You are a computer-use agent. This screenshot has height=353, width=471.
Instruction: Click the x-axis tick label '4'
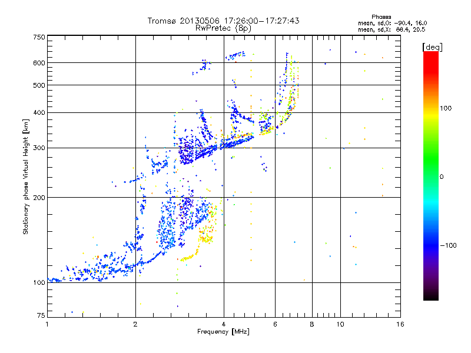pyautogui.click(x=224, y=324)
